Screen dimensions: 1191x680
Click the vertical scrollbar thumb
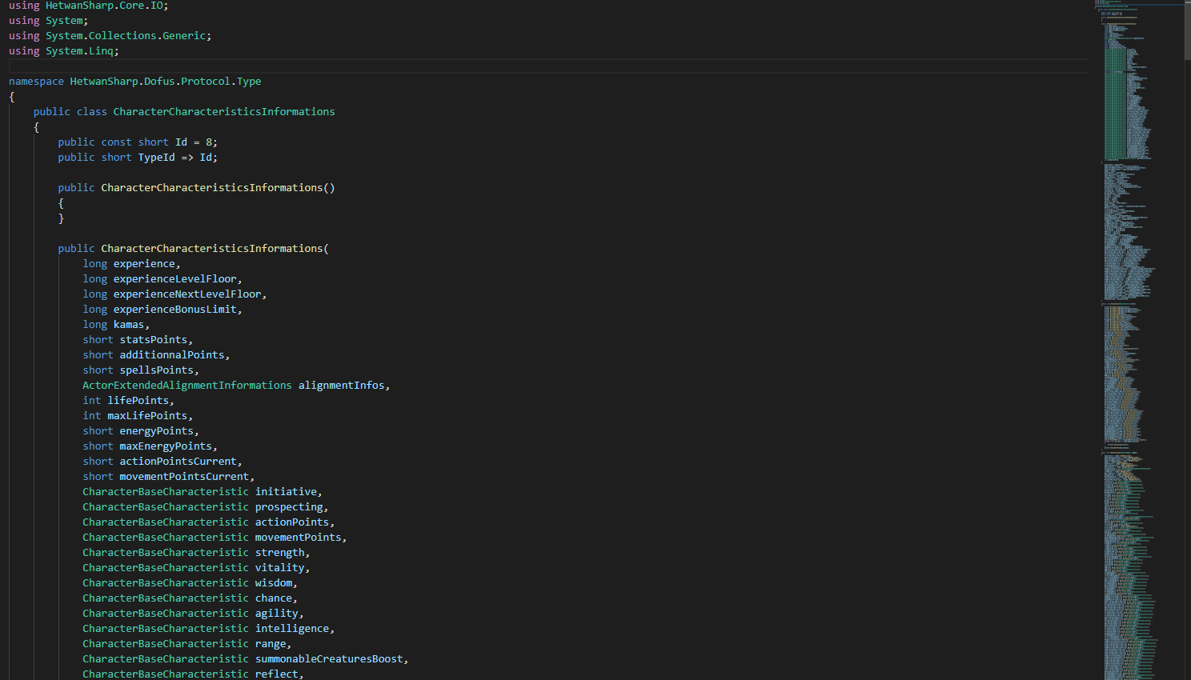1187,30
